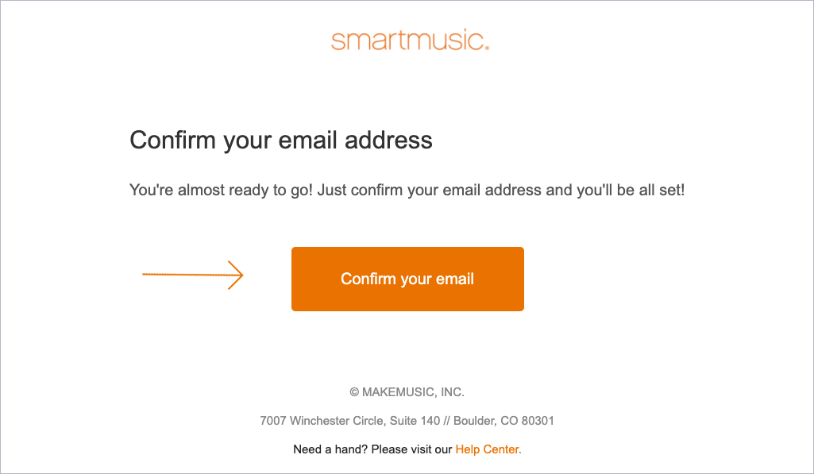Image resolution: width=814 pixels, height=474 pixels.
Task: Select the Confirm your email address heading
Action: [281, 141]
